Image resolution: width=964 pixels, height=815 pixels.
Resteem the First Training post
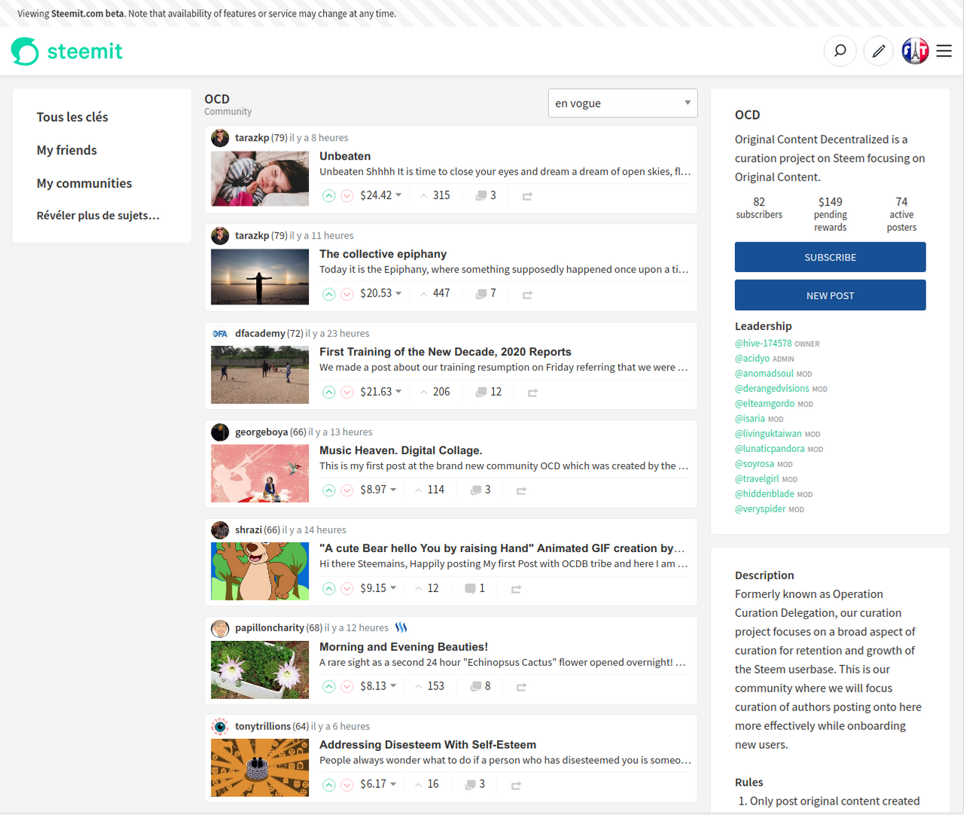click(x=532, y=392)
